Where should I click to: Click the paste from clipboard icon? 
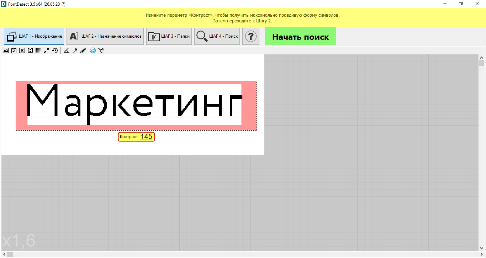(14, 50)
